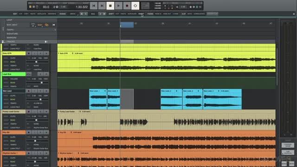Mute the Solo GTR track
This screenshot has width=297, height=167.
click(x=46, y=53)
